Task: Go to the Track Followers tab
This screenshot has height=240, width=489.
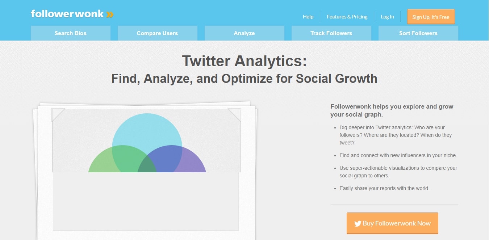Action: pyautogui.click(x=331, y=33)
